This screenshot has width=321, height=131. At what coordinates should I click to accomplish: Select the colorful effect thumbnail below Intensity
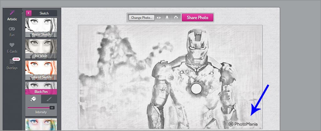click(x=41, y=124)
